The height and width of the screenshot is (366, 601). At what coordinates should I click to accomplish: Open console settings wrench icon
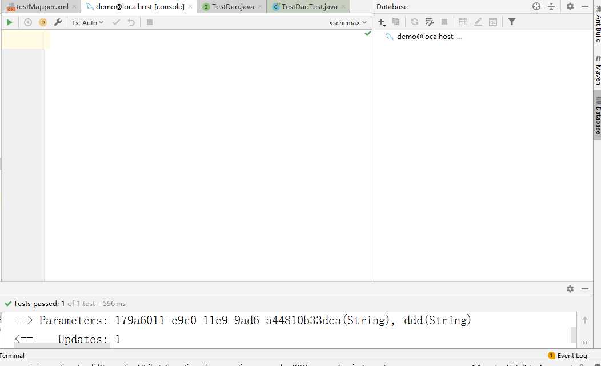coord(58,23)
